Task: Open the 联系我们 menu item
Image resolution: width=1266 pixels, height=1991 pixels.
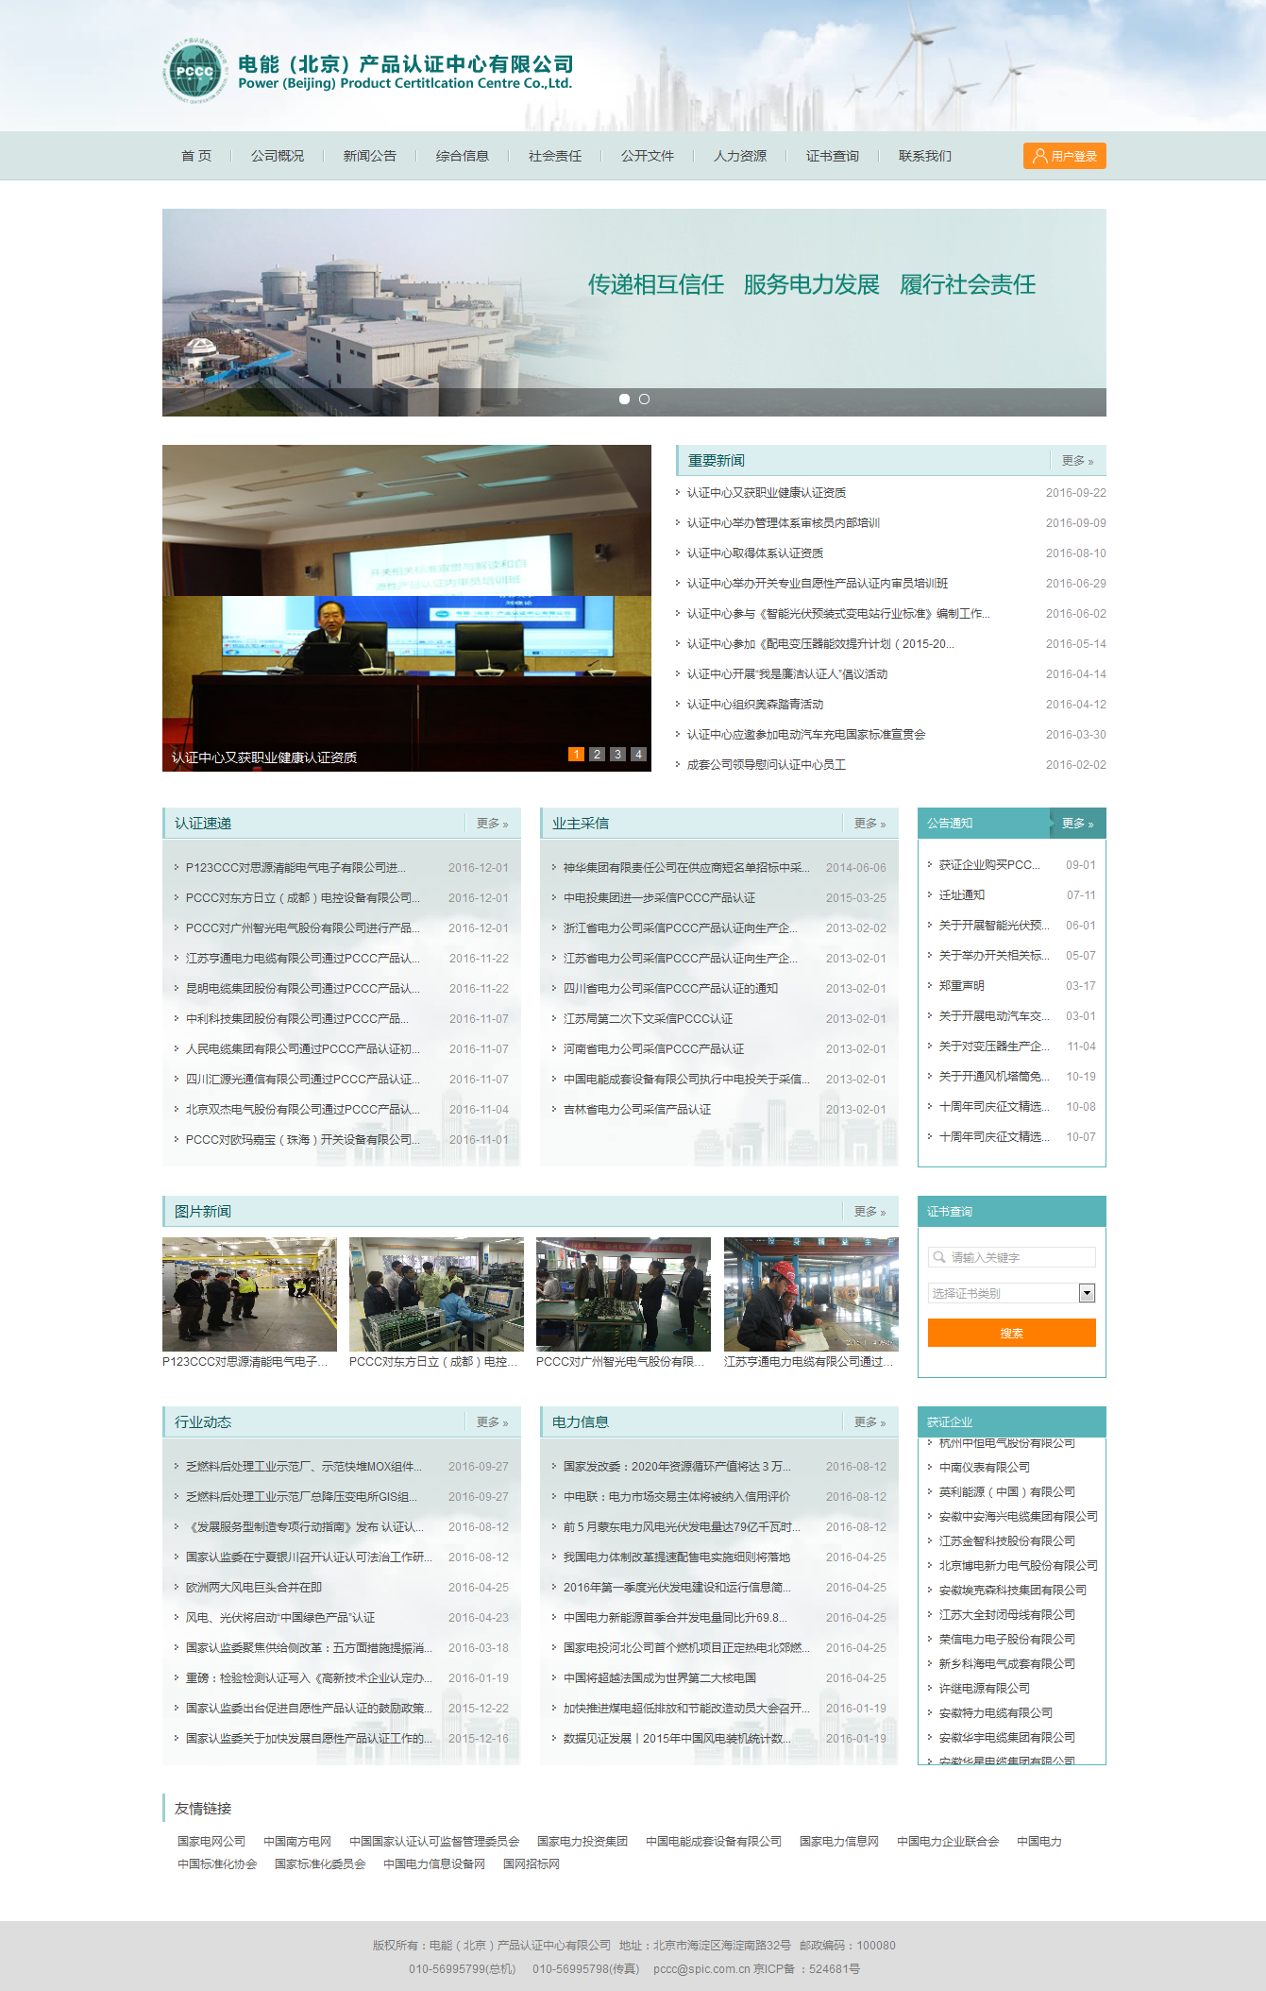Action: pos(925,156)
